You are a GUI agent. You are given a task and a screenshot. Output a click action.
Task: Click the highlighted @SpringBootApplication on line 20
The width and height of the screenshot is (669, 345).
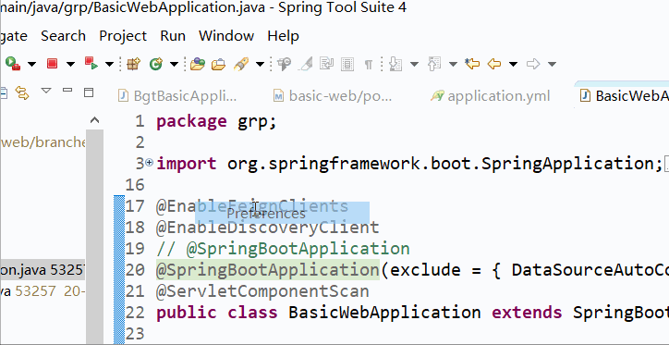pyautogui.click(x=268, y=270)
